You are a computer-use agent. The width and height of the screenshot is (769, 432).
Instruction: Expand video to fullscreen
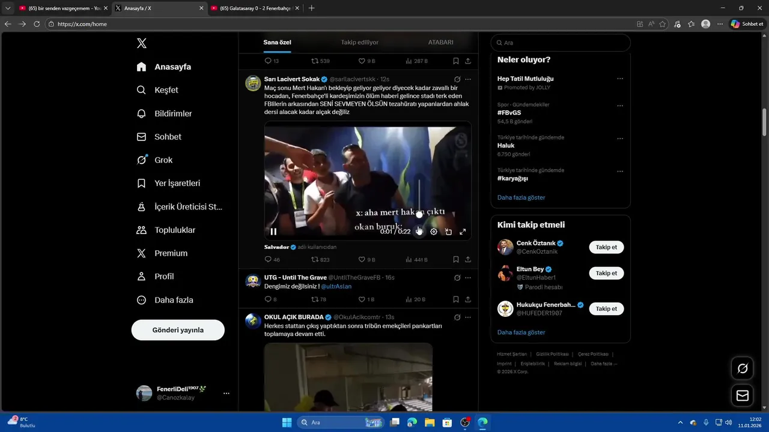tap(463, 232)
